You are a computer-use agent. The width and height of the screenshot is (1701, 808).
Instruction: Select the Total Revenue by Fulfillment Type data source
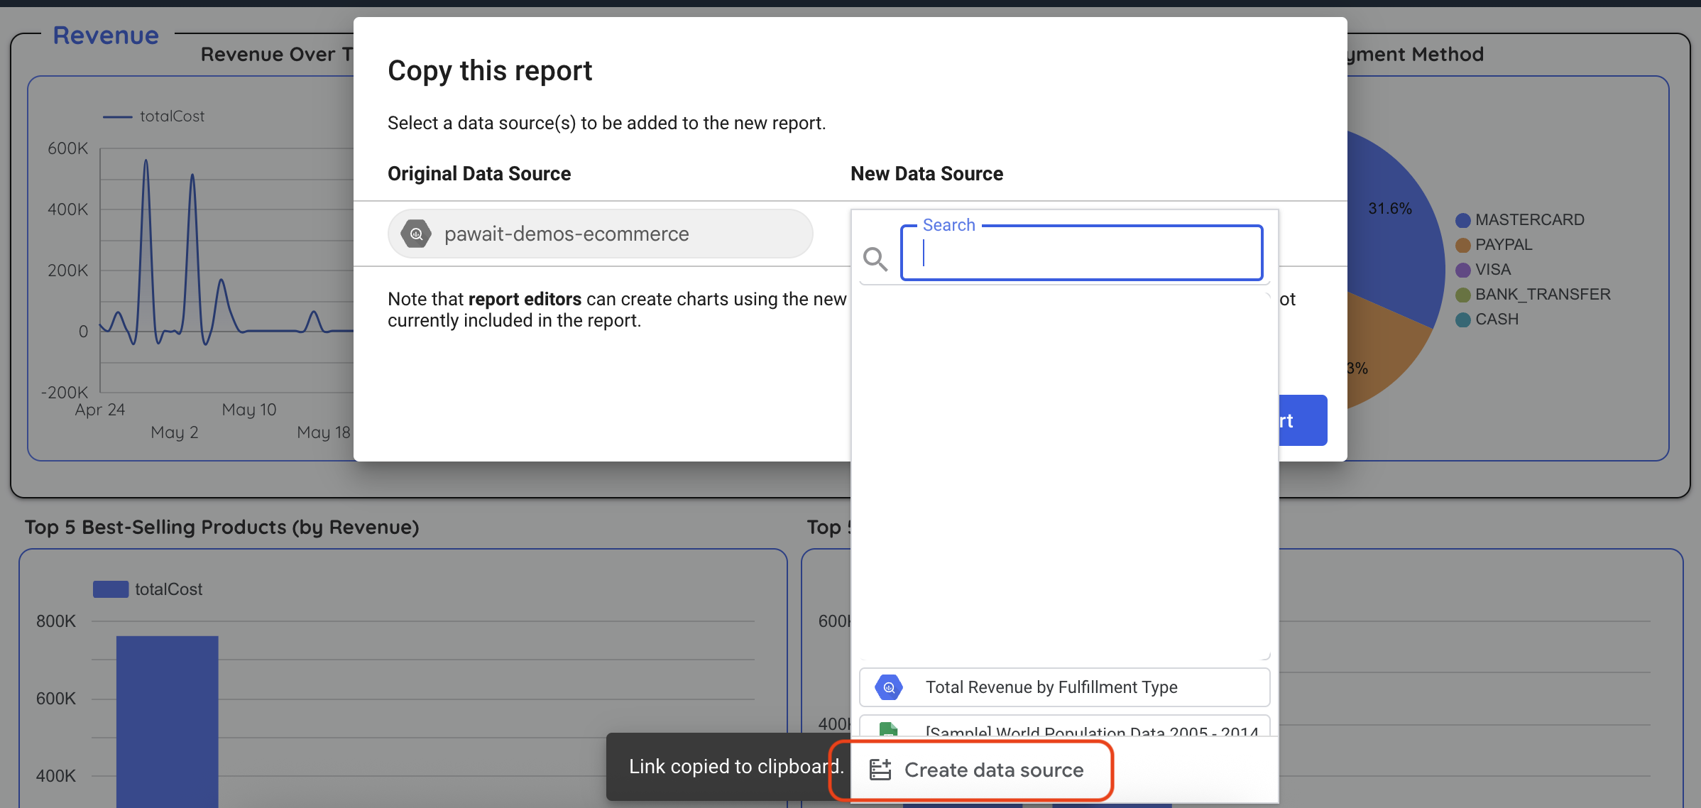pos(1051,687)
